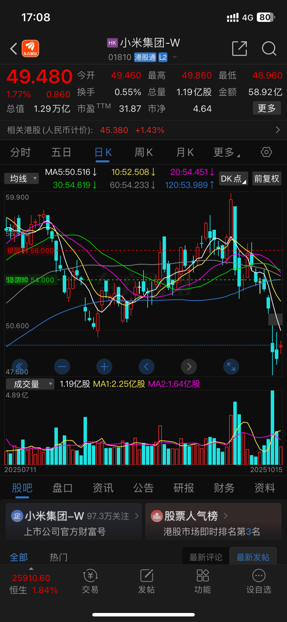Screen dimensions: 287x622
Task: Open the 财务 financials tab
Action: [224, 488]
